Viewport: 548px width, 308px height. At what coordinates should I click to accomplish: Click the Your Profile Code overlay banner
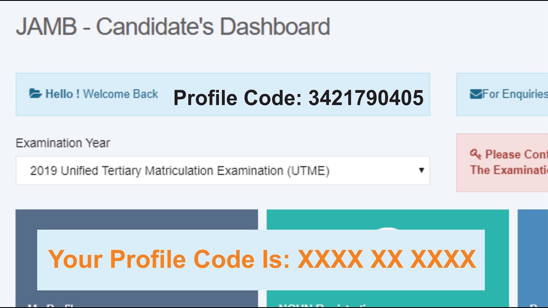click(x=262, y=258)
